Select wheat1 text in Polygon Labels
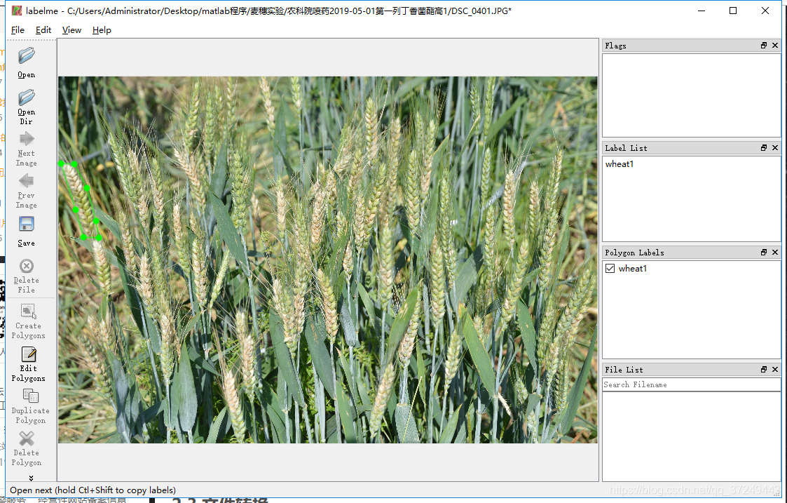 pos(632,268)
